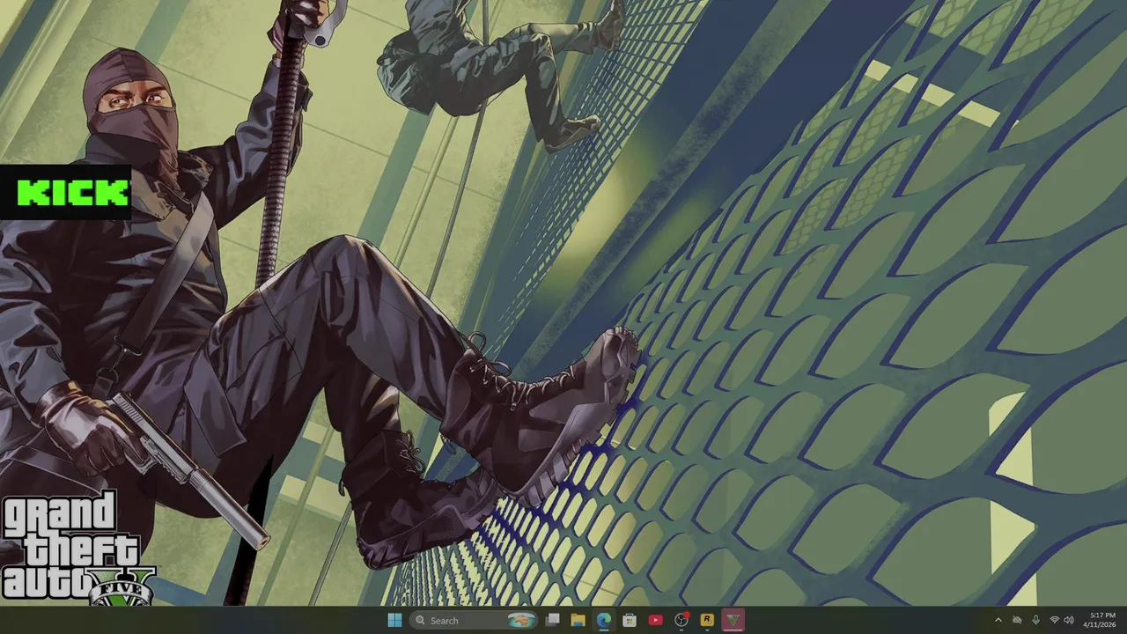This screenshot has width=1127, height=634.
Task: Open the Wi-Fi network flyout
Action: (x=1054, y=620)
